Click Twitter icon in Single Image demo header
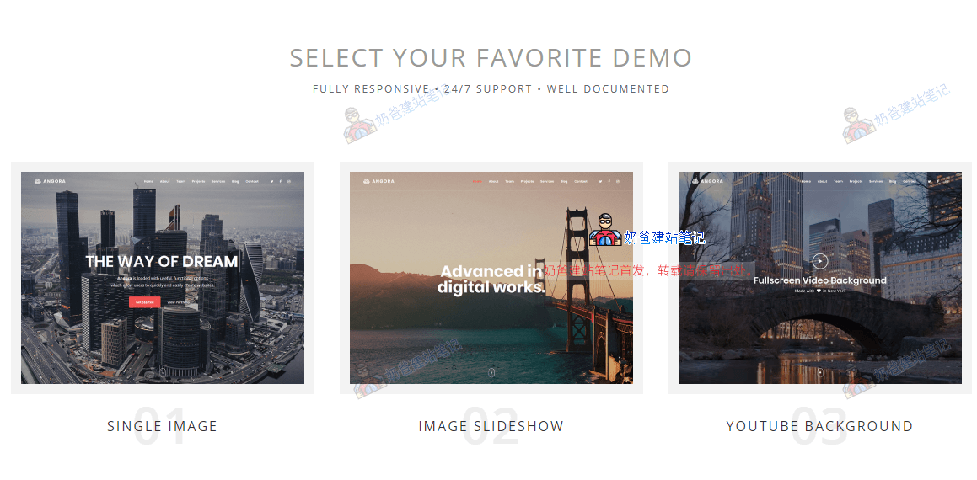 tap(271, 181)
